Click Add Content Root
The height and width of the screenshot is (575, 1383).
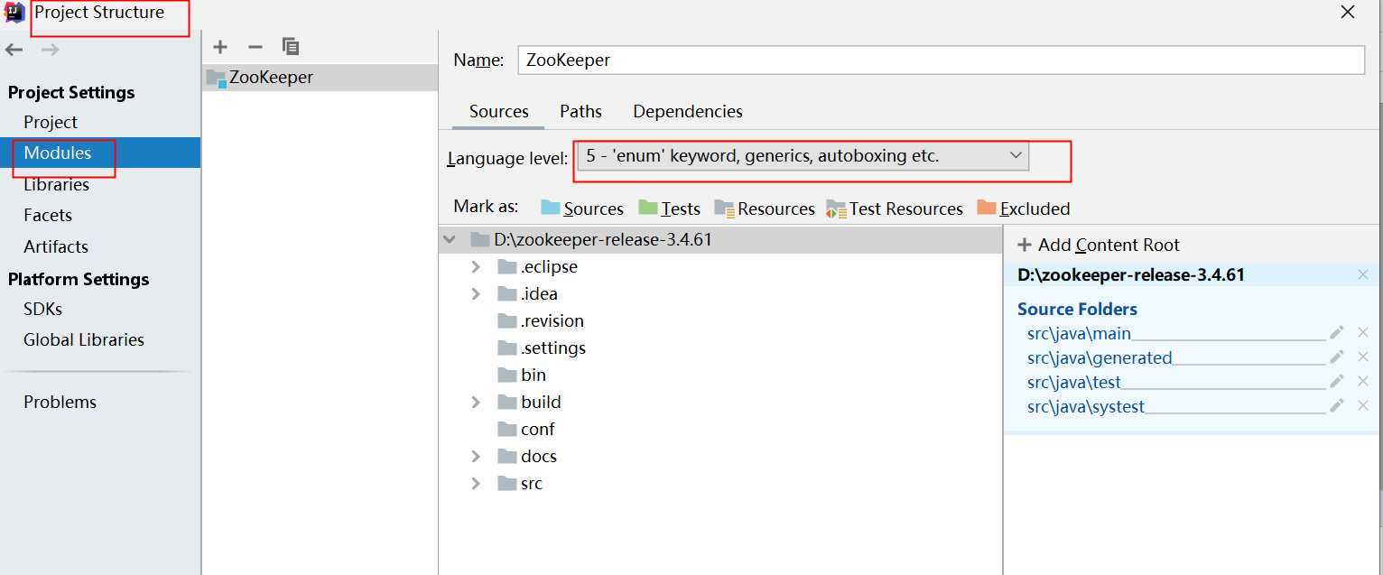[1099, 245]
